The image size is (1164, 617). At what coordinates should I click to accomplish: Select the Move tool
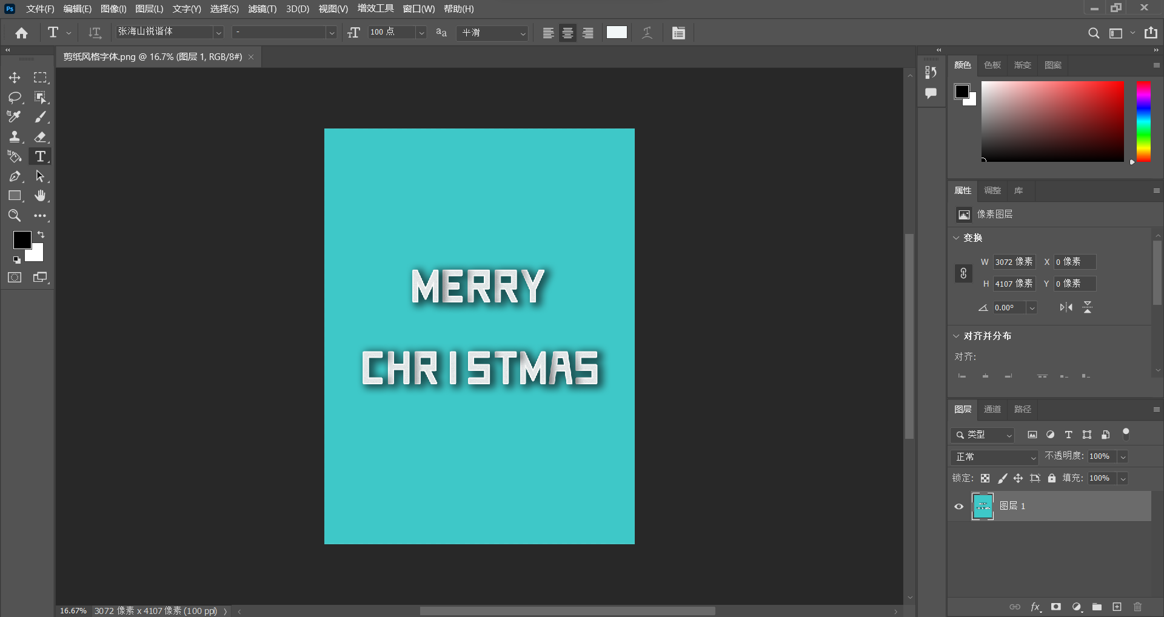point(15,78)
